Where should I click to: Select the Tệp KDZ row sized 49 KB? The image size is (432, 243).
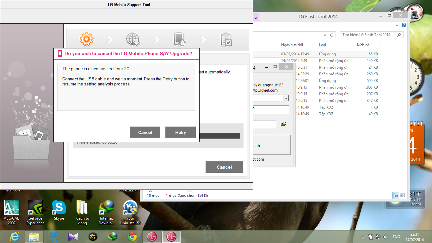pyautogui.click(x=337, y=114)
